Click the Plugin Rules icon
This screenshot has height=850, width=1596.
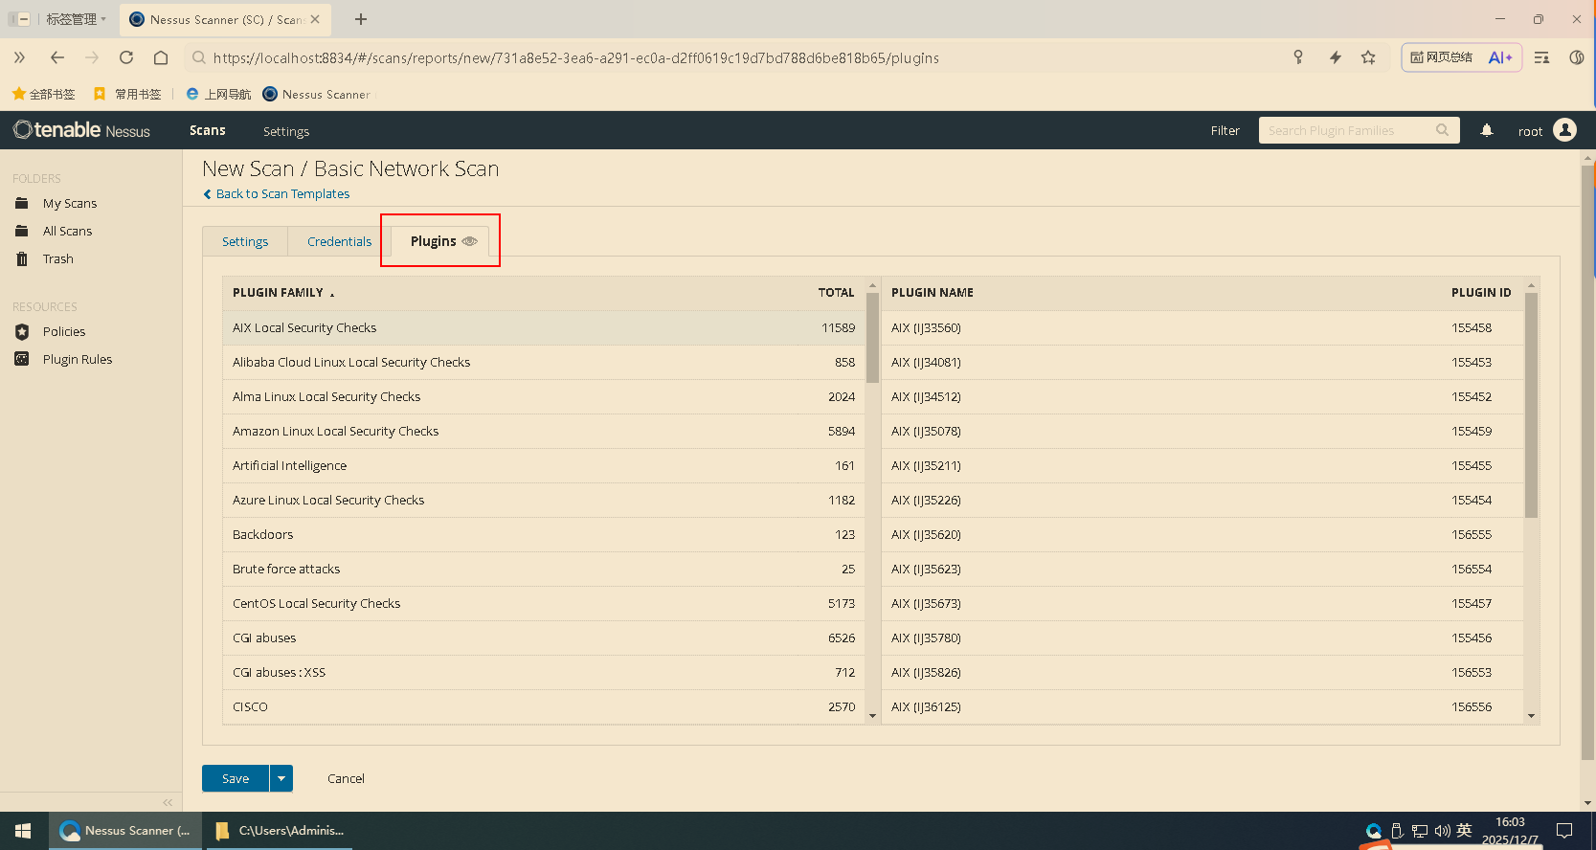pyautogui.click(x=22, y=360)
